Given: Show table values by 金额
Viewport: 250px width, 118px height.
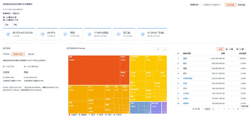Looking at the screenshot, I should (x=220, y=49).
